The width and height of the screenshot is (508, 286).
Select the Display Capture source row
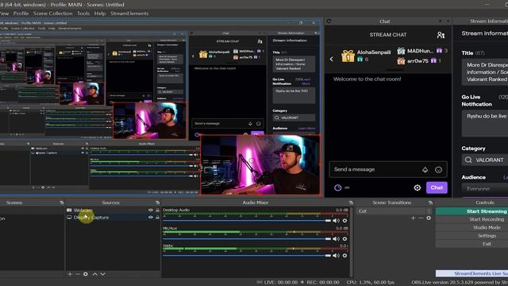[113, 217]
